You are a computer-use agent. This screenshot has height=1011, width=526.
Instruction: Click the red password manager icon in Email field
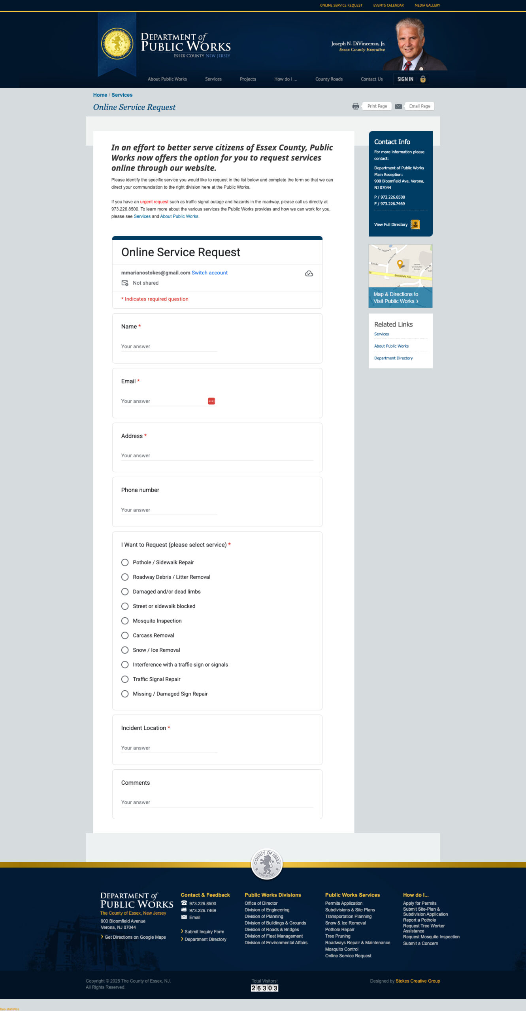pos(211,401)
